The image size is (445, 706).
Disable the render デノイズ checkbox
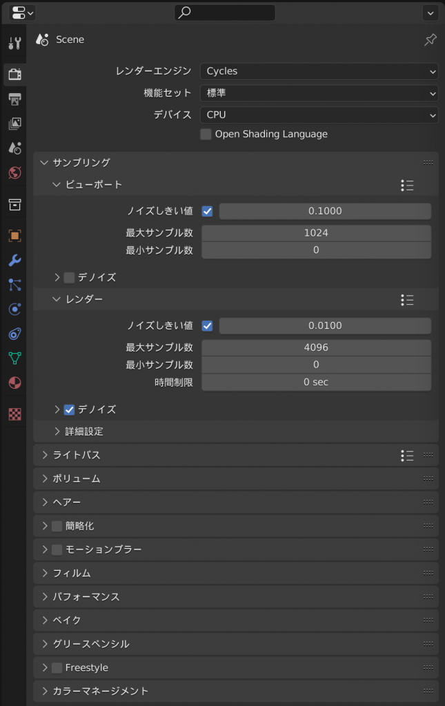click(70, 410)
